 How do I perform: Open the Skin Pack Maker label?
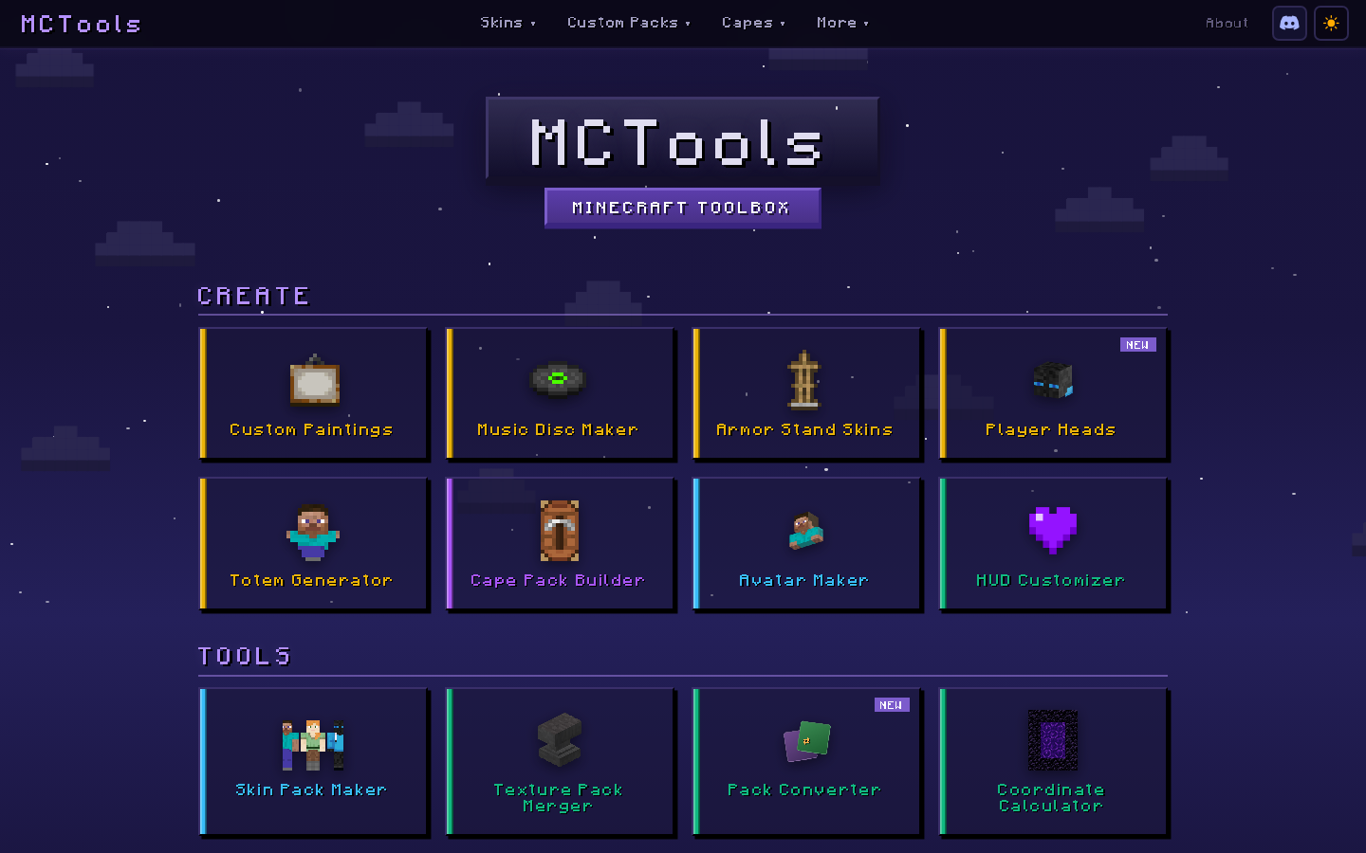point(311,789)
